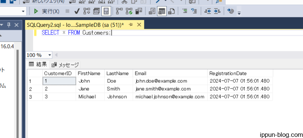
Task: Click the Smith last name cell
Action: coord(119,89)
